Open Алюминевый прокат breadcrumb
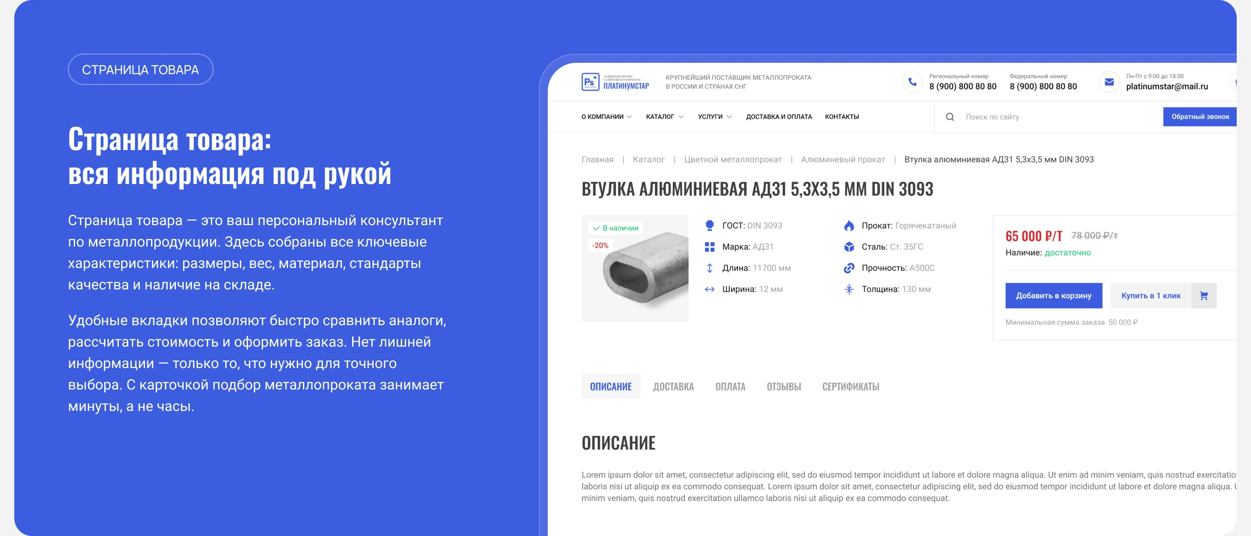1251x536 pixels. point(843,160)
